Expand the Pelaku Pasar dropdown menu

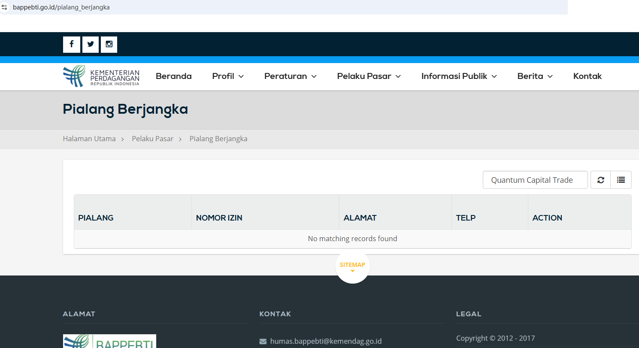point(369,76)
